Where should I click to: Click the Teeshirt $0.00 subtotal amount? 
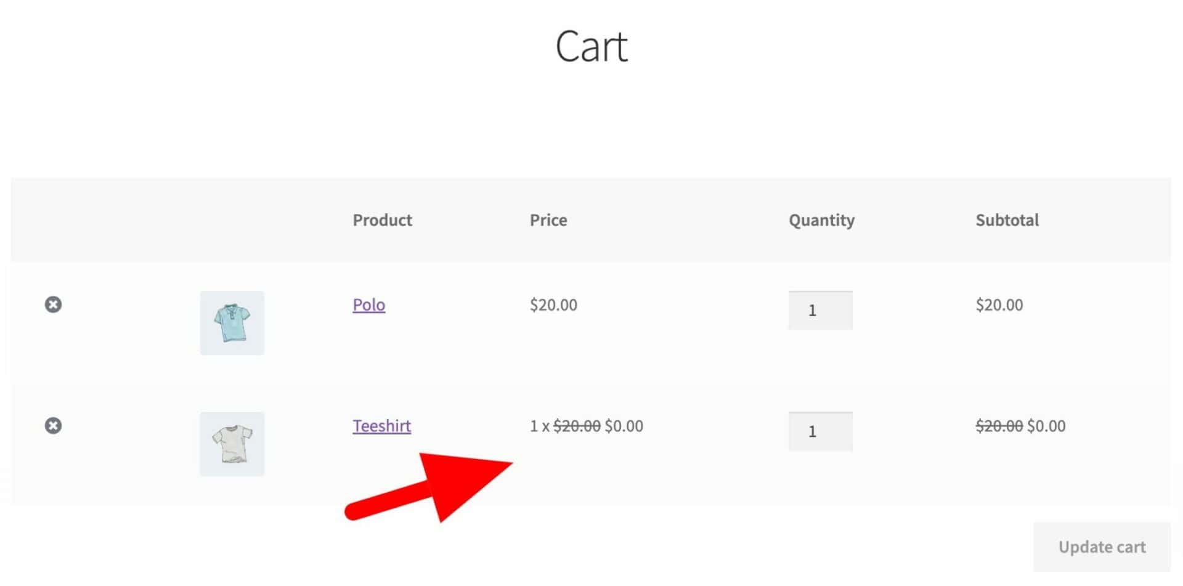point(1046,426)
